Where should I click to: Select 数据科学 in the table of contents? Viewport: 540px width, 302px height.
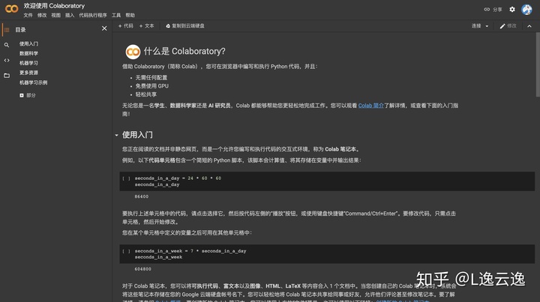tap(28, 53)
